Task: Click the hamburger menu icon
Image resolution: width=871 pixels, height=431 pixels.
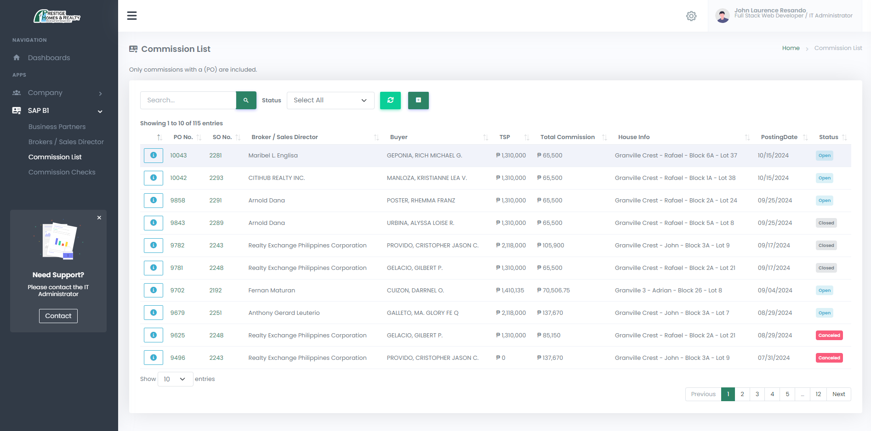Action: (x=132, y=16)
